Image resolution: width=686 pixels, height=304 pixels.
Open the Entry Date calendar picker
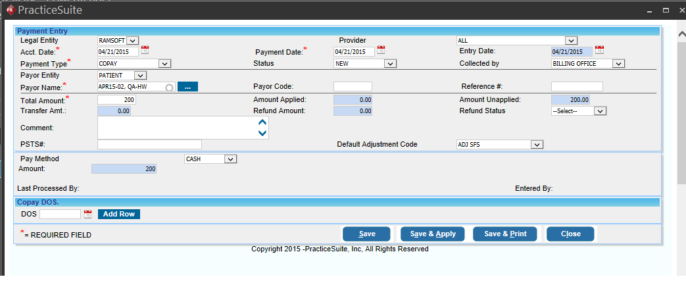tap(599, 50)
